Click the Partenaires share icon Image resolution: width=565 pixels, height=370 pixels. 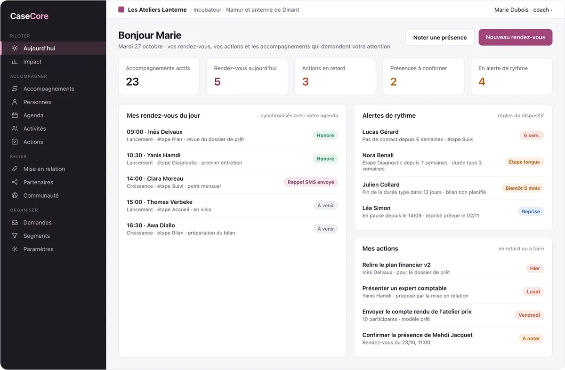pyautogui.click(x=15, y=182)
